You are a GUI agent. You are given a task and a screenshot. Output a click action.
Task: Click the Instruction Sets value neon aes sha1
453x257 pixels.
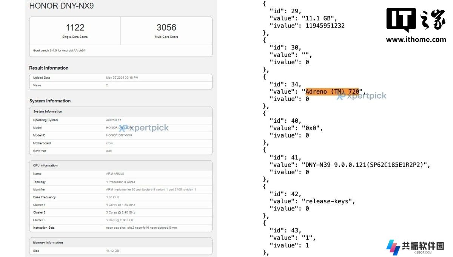142,228
